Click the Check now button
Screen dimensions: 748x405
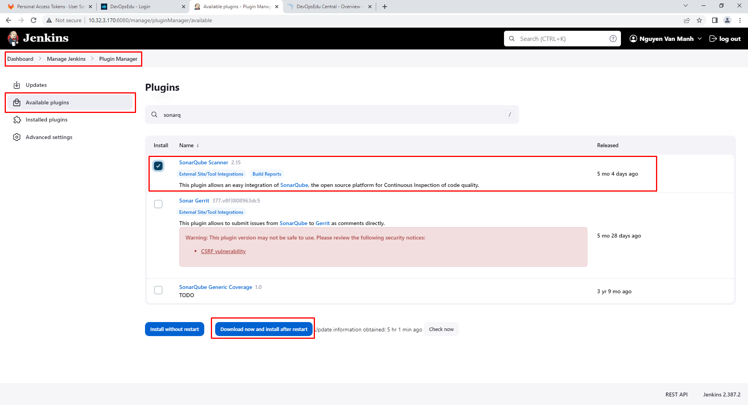click(441, 329)
